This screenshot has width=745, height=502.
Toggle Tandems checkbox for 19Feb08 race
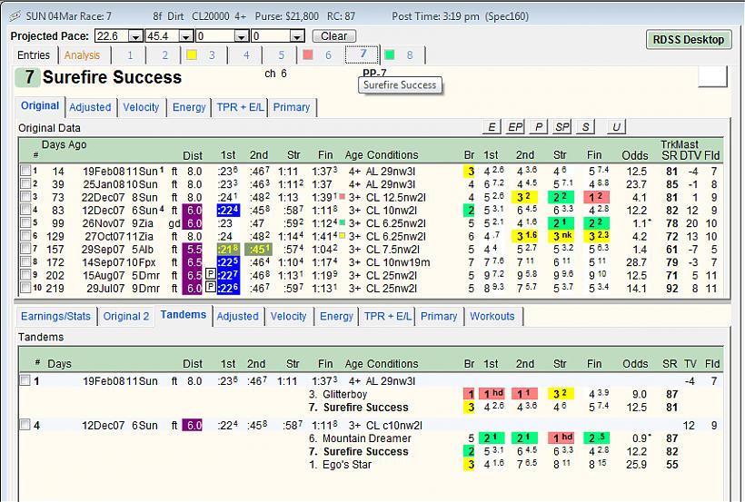(x=25, y=380)
